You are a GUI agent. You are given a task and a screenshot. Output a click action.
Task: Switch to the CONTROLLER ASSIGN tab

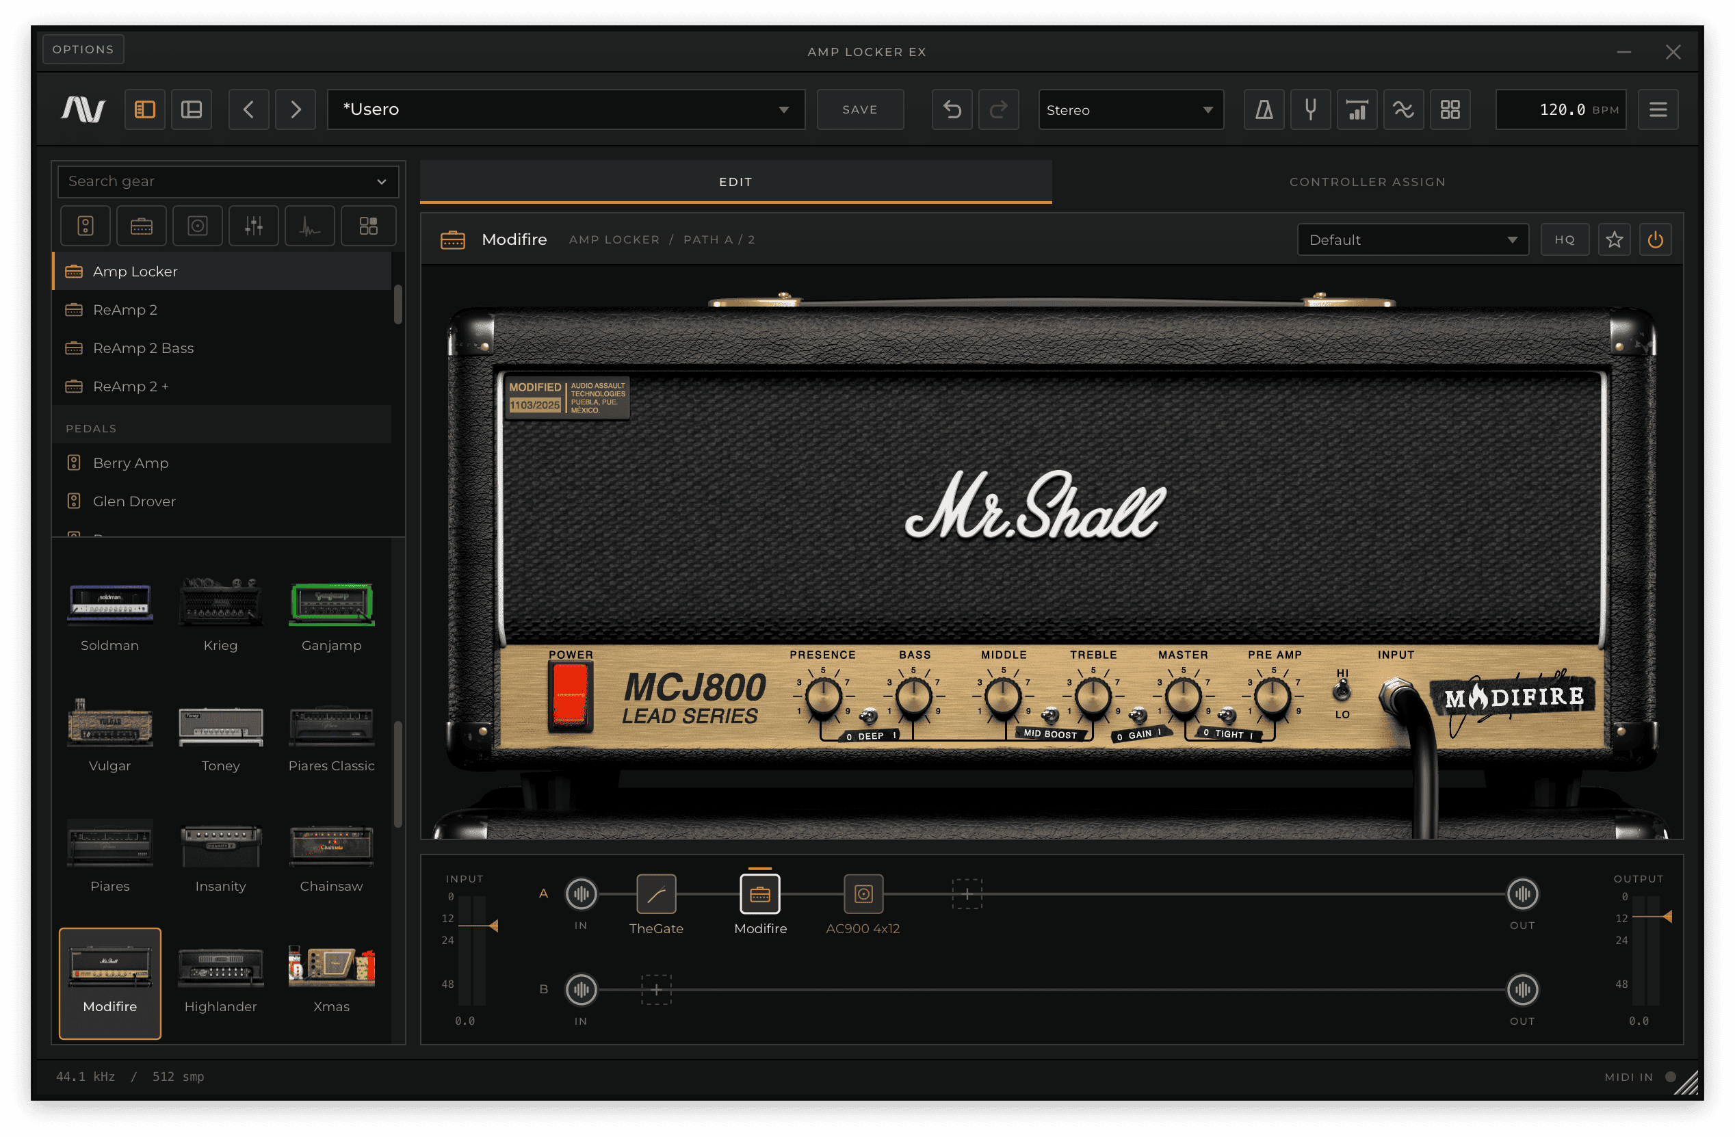tap(1367, 181)
